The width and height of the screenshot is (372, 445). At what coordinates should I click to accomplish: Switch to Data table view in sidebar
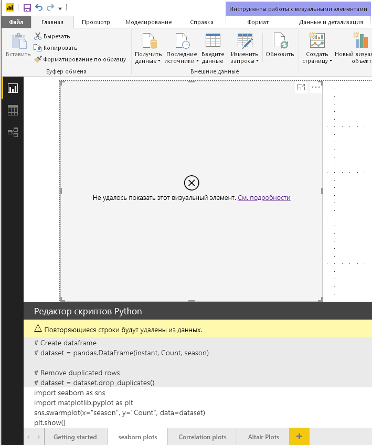click(x=13, y=110)
